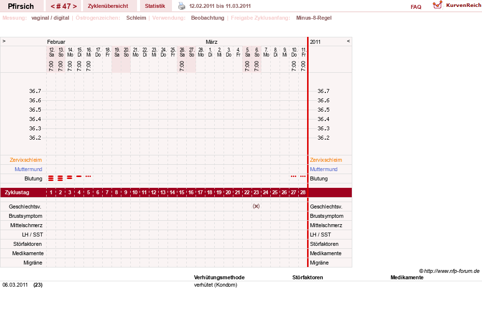The height and width of the screenshot is (326, 482).
Task: Click the date column 11. Fr
Action: click(304, 52)
